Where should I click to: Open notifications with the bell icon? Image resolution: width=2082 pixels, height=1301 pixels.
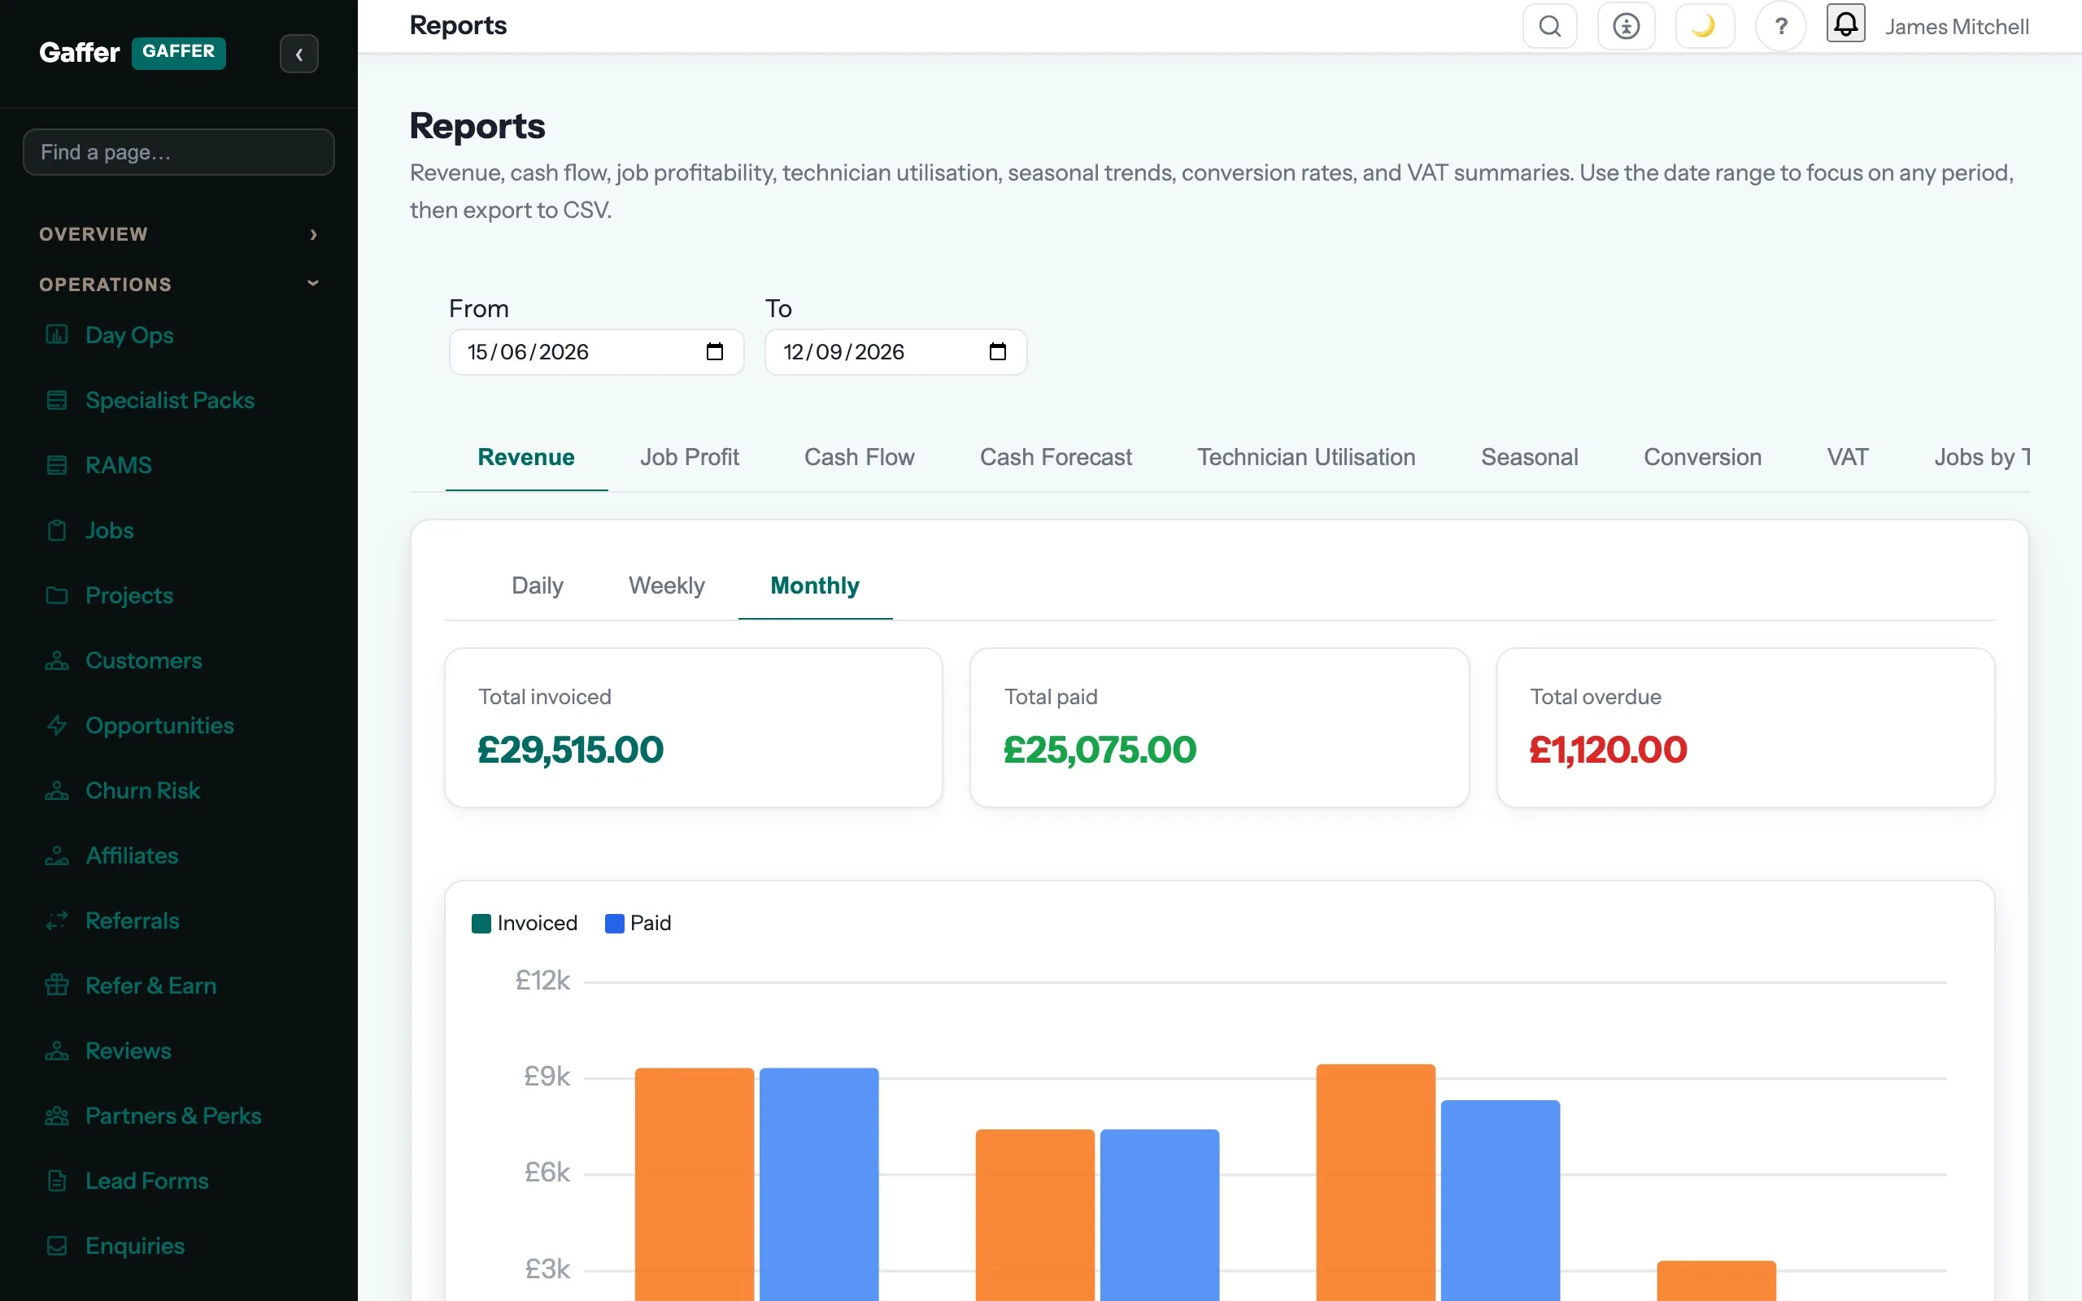pos(1845,24)
